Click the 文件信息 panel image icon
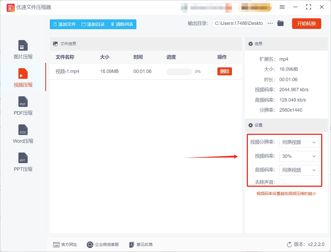The width and height of the screenshot is (331, 252). point(55,44)
